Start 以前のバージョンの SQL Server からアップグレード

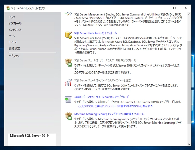[x=102, y=97]
